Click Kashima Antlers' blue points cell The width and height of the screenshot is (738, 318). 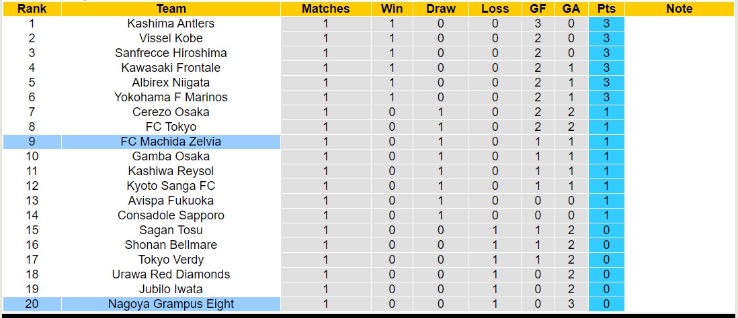coord(606,23)
